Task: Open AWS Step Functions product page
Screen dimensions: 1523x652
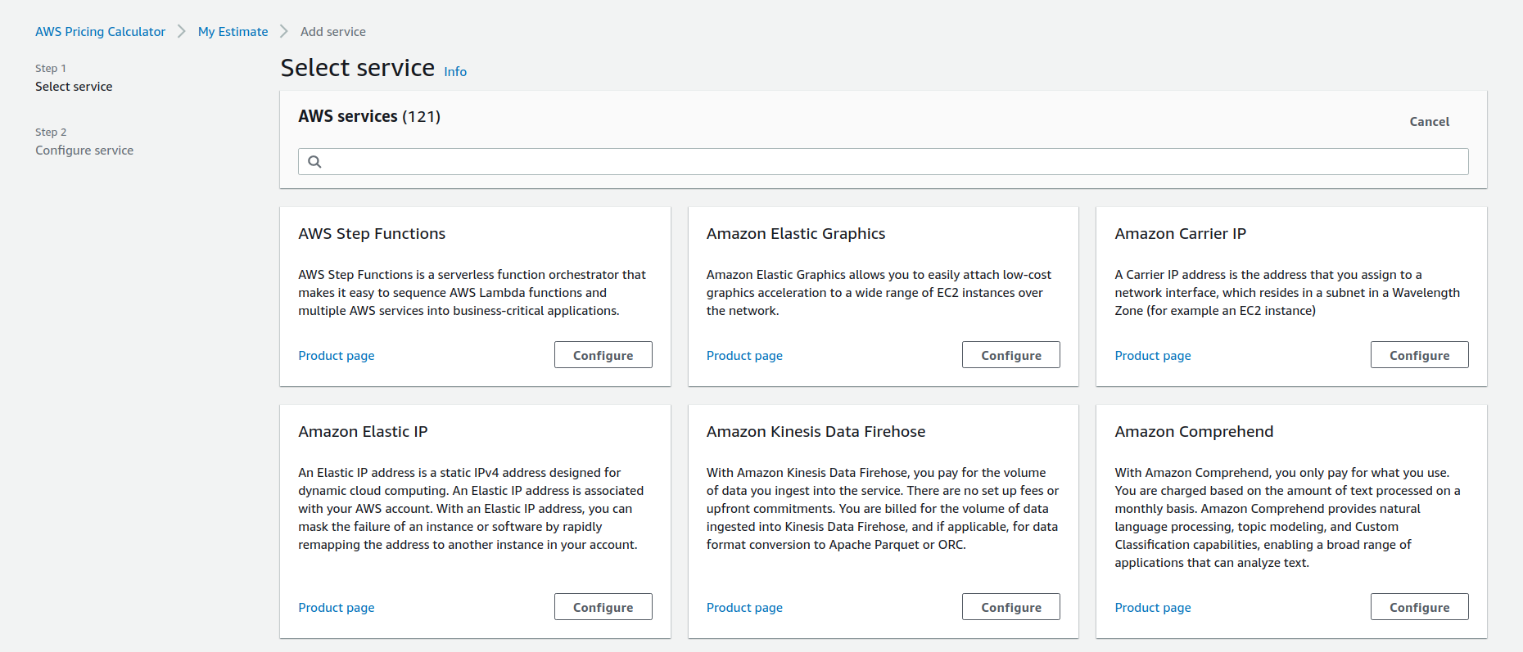Action: tap(336, 355)
